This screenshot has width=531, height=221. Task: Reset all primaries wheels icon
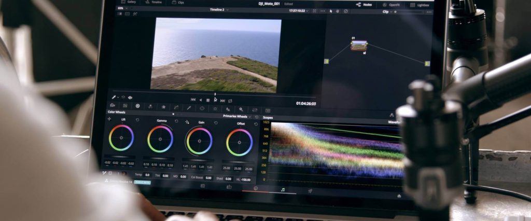tap(257, 117)
